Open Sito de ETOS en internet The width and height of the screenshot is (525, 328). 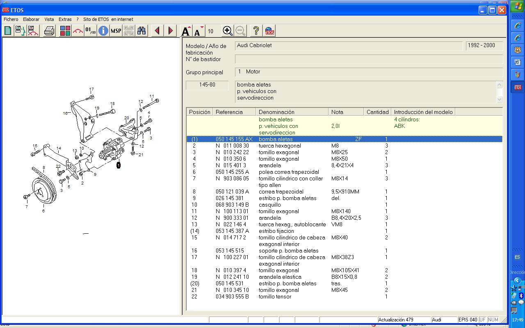click(108, 19)
